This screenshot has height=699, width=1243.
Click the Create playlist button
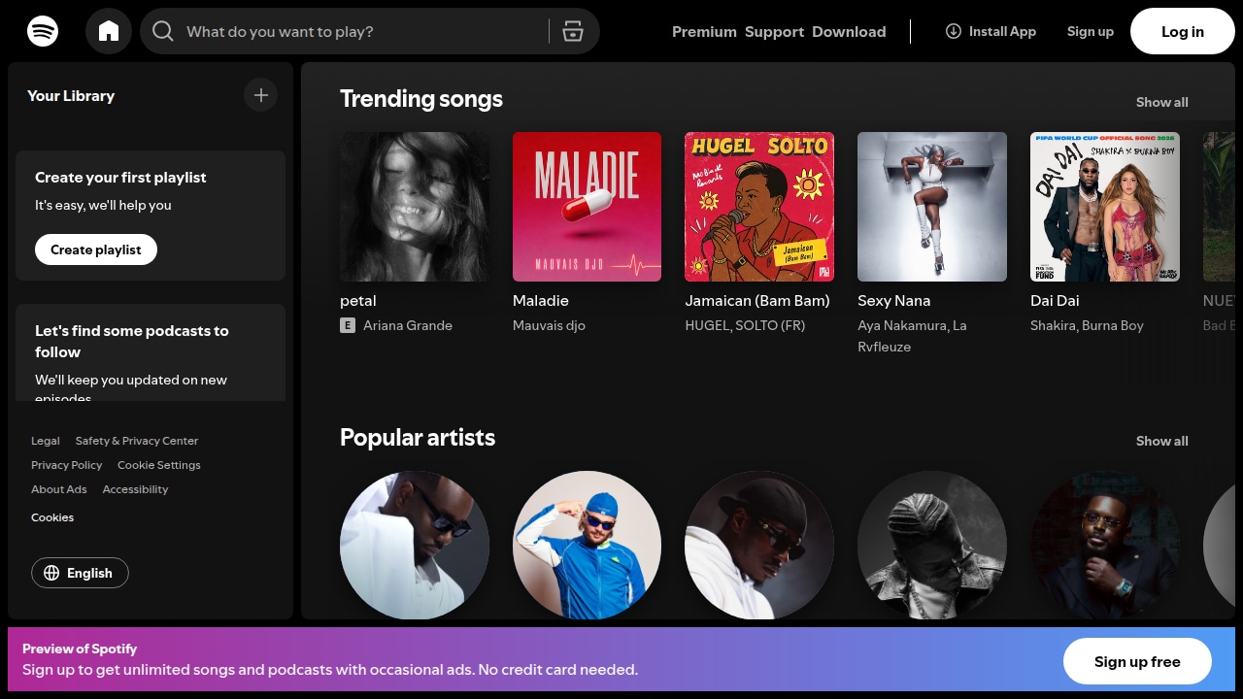coord(96,250)
